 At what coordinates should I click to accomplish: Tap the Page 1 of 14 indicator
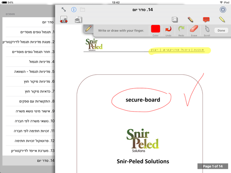(x=213, y=166)
